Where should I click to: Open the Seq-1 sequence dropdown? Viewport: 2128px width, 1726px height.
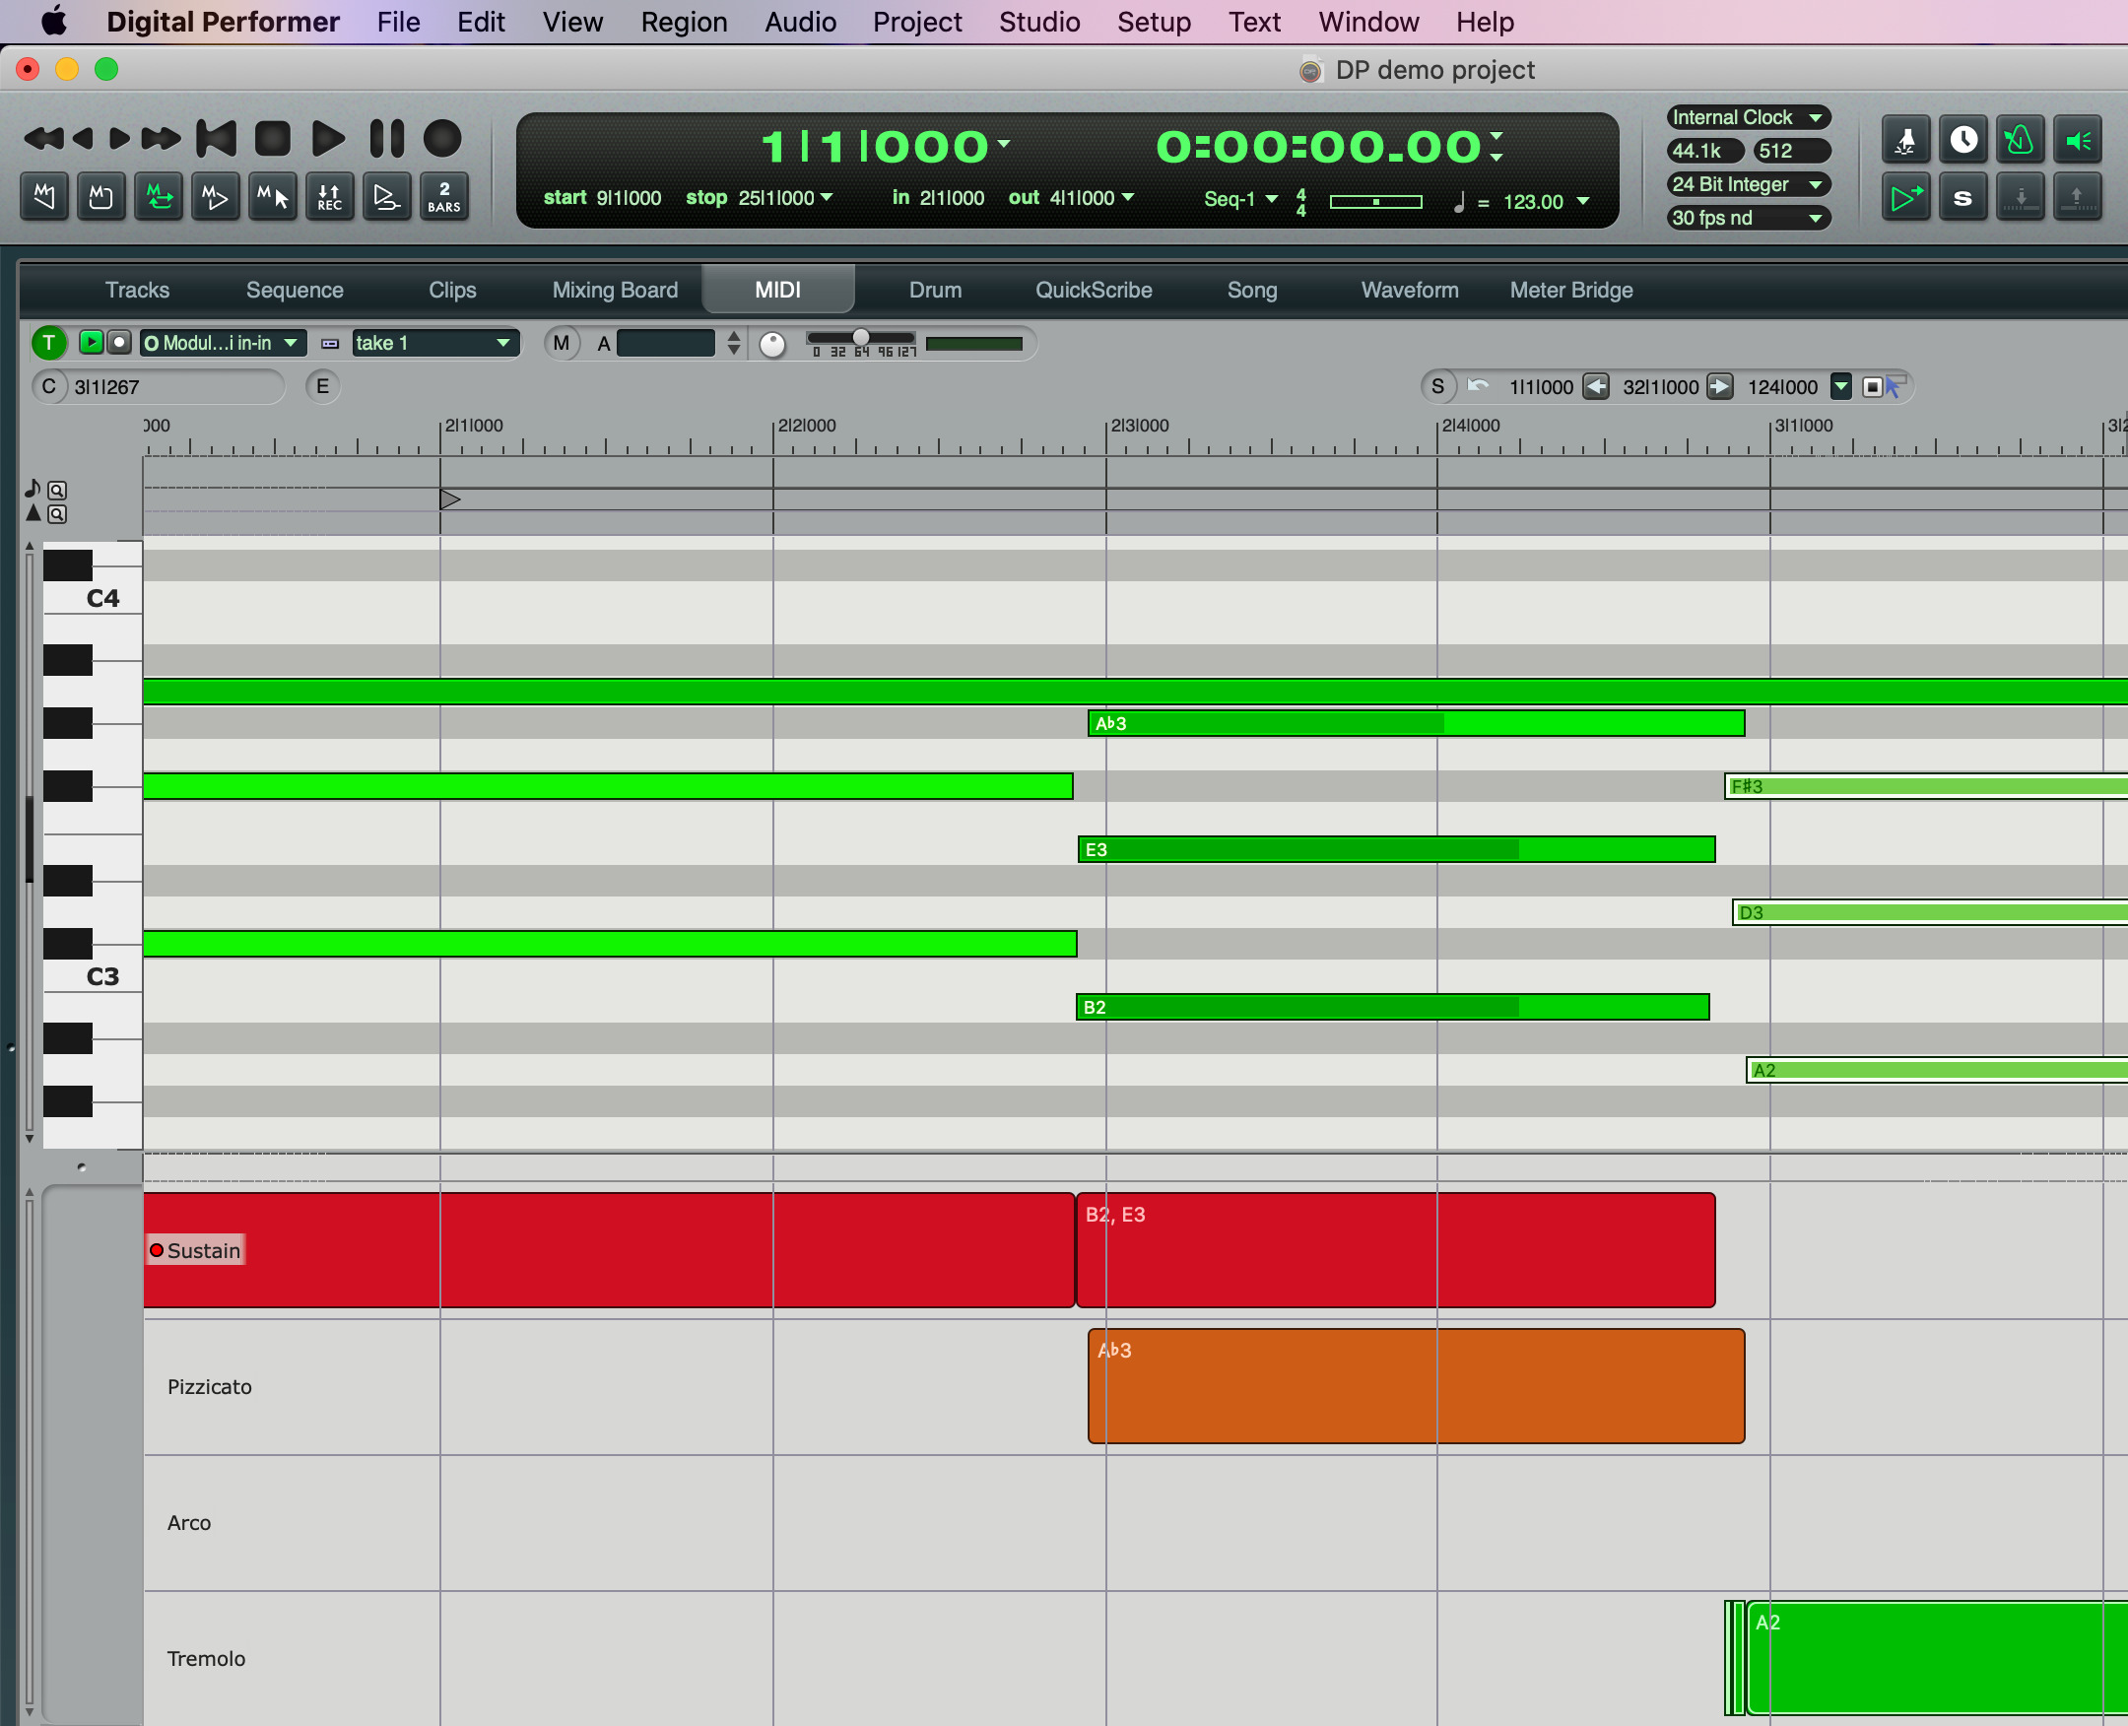(x=1241, y=199)
